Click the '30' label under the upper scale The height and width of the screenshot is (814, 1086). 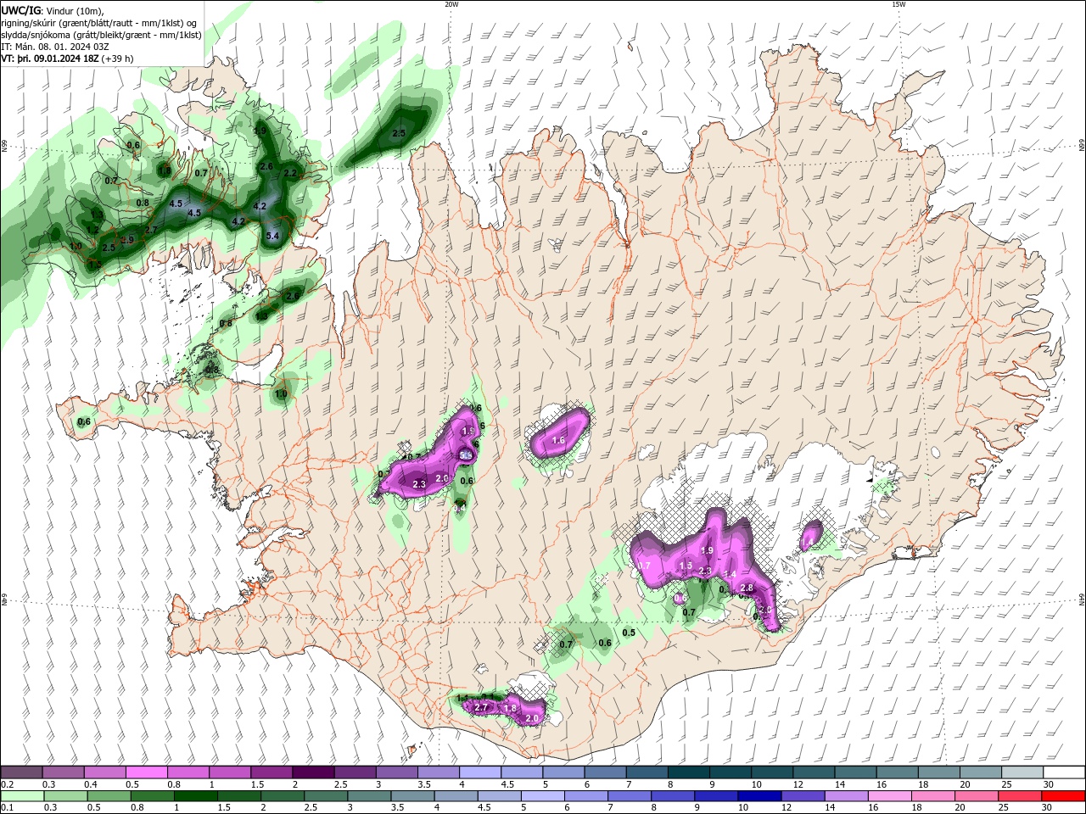click(1048, 784)
